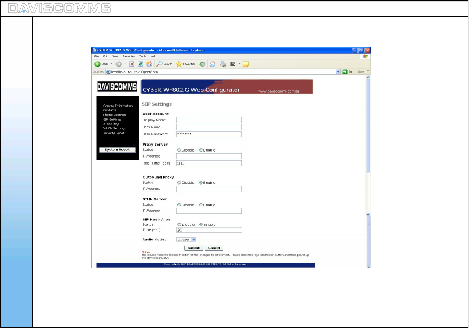Open the File menu

tap(97, 56)
